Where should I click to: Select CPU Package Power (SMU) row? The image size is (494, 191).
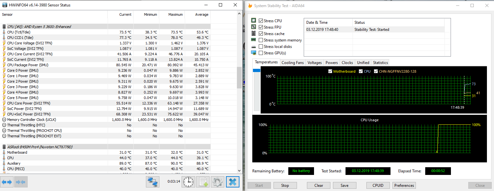[x=105, y=65]
